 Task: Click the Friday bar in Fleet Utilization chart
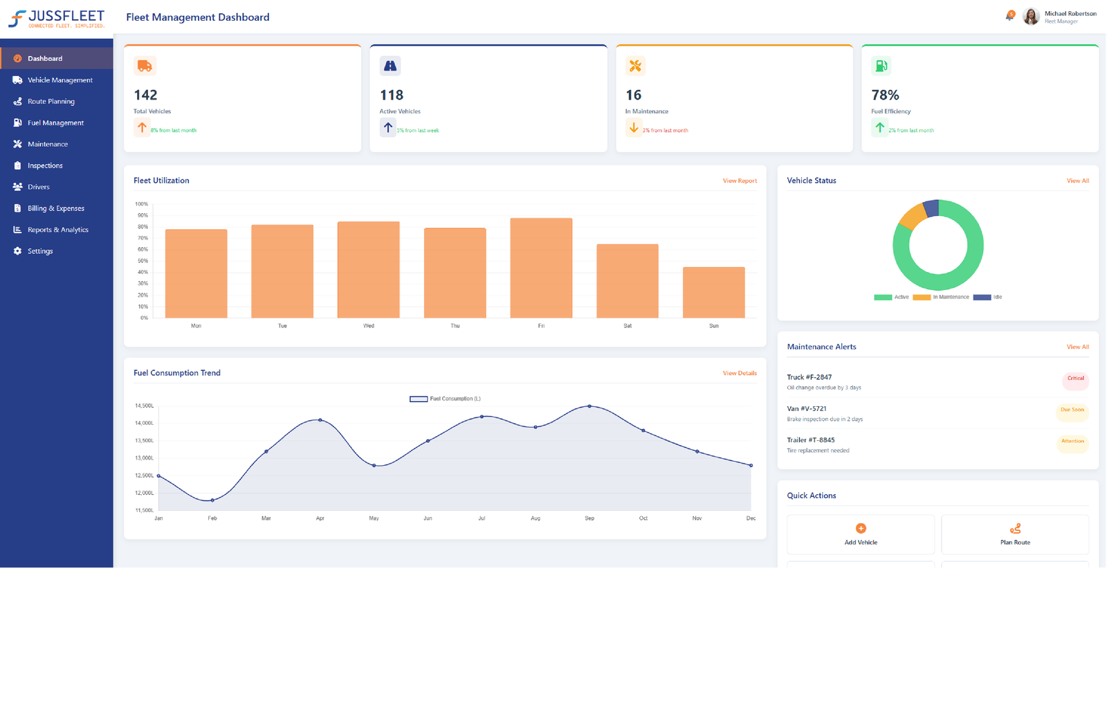[x=541, y=269]
